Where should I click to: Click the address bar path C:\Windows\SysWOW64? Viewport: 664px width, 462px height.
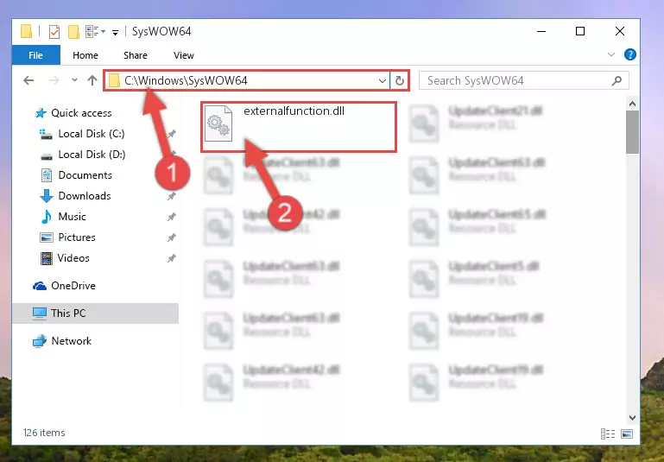(x=186, y=80)
